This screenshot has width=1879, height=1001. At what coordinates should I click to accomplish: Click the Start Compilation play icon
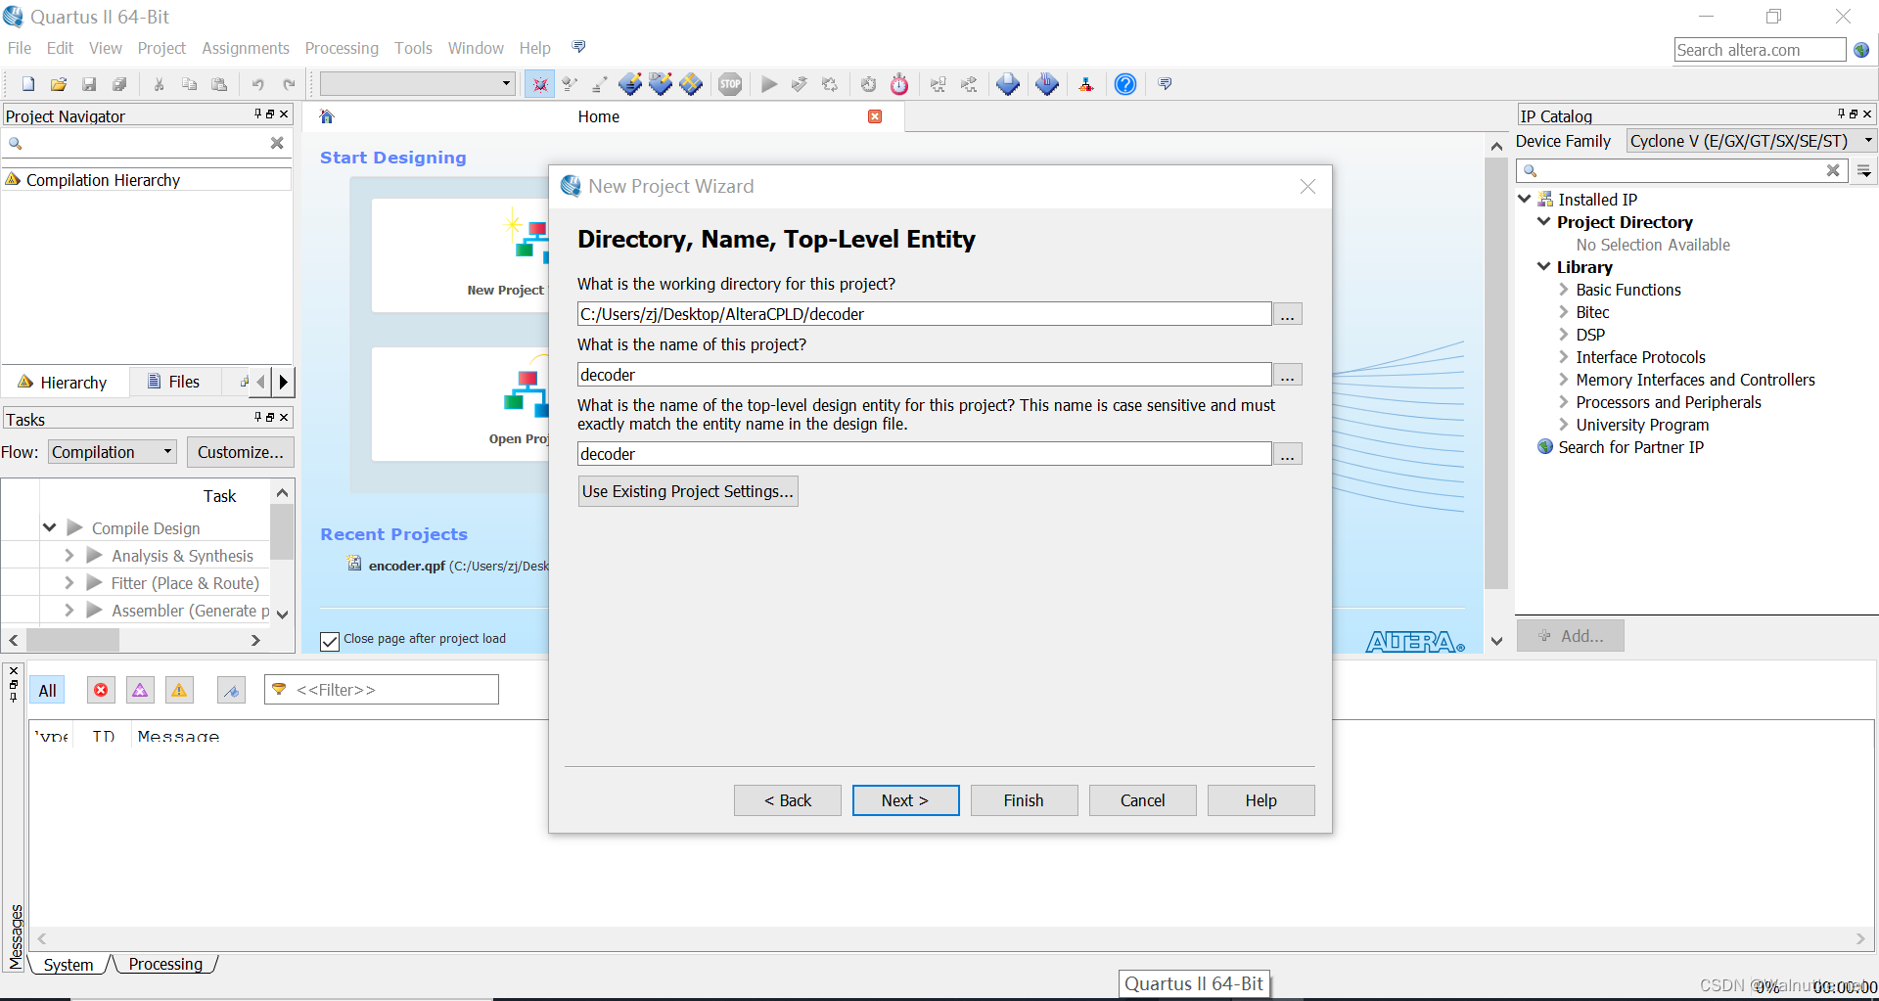(x=769, y=84)
